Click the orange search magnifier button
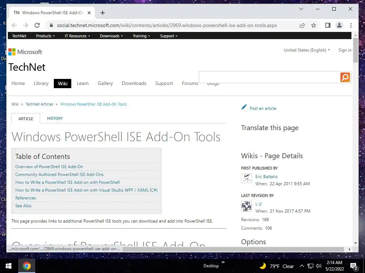This screenshot has height=273, width=365. click(x=345, y=77)
